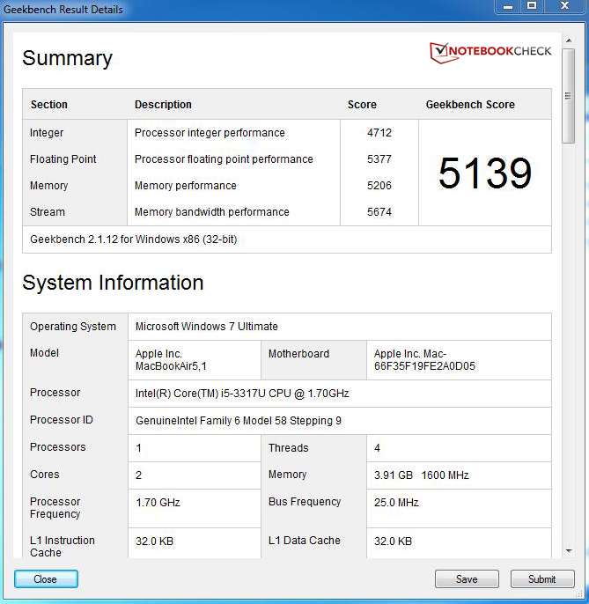
Task: Click the Score column header
Action: coord(362,105)
